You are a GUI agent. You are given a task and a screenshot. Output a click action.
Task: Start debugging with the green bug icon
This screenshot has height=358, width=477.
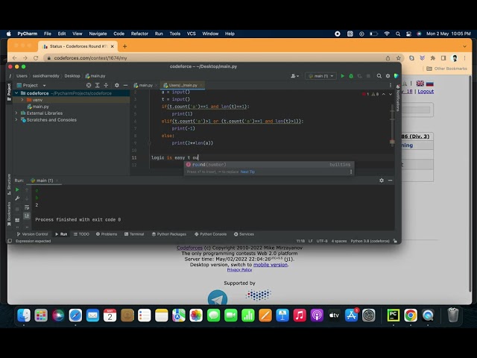351,76
